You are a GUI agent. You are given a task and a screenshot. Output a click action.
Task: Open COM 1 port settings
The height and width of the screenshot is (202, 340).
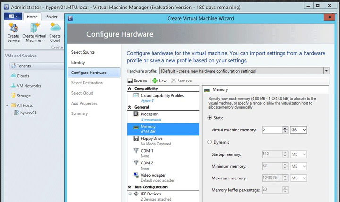tap(146, 151)
